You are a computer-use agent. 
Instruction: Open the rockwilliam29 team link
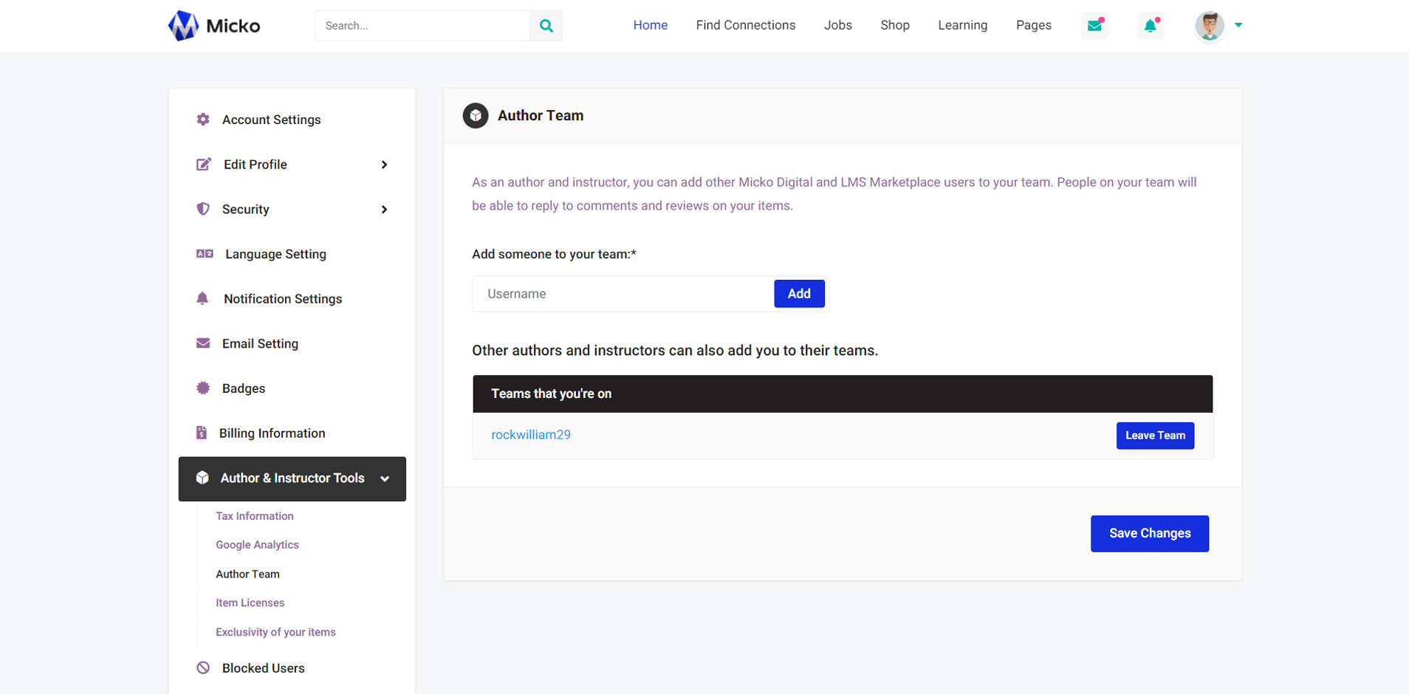pyautogui.click(x=531, y=435)
